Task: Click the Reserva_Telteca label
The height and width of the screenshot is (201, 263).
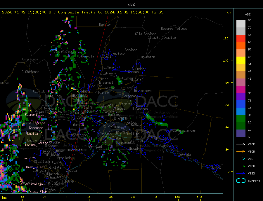Action: [x=174, y=29]
